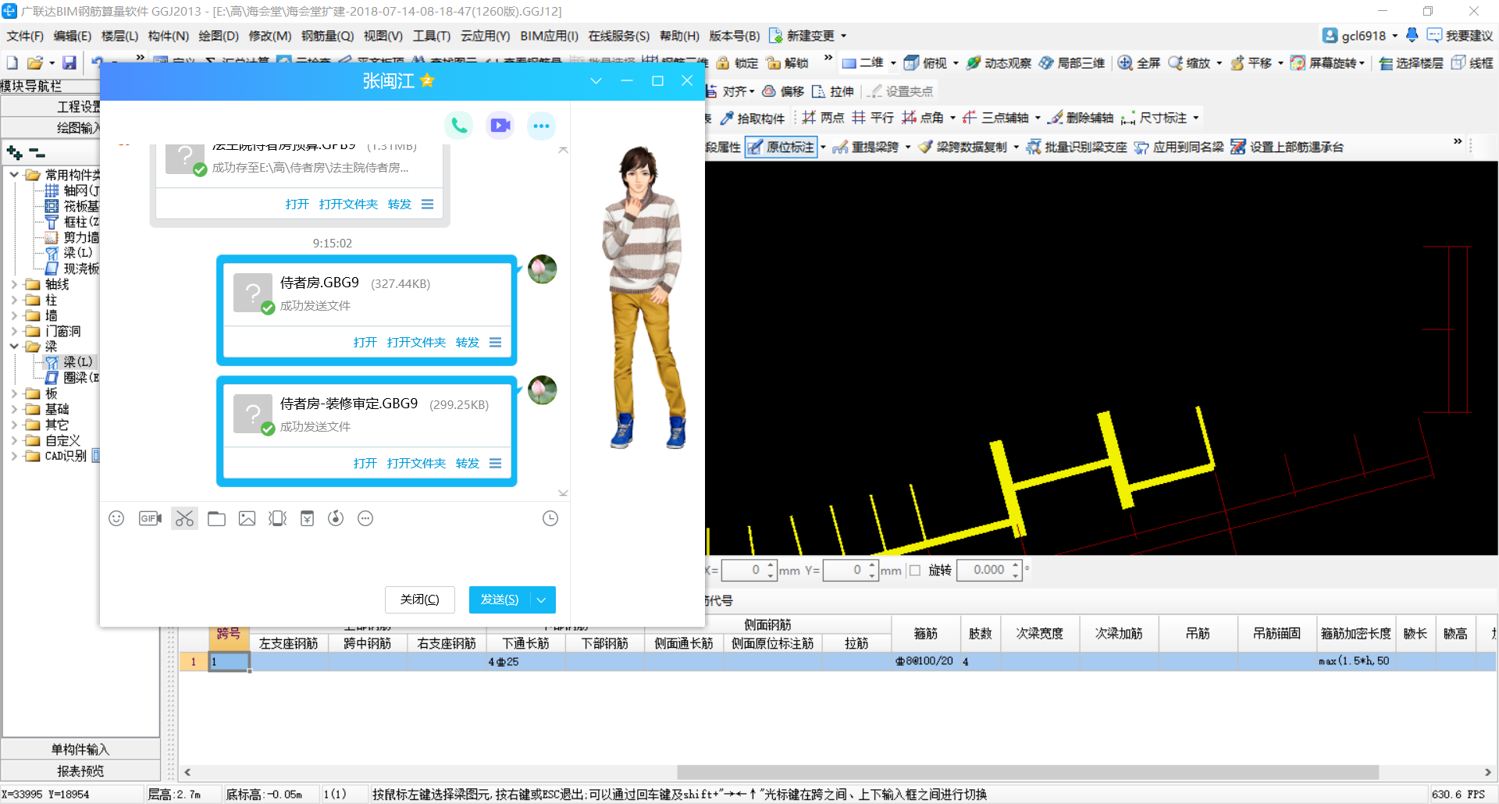Viewport: 1499px width, 804px height.
Task: Open the 钢筋量(Q) menu
Action: 328,36
